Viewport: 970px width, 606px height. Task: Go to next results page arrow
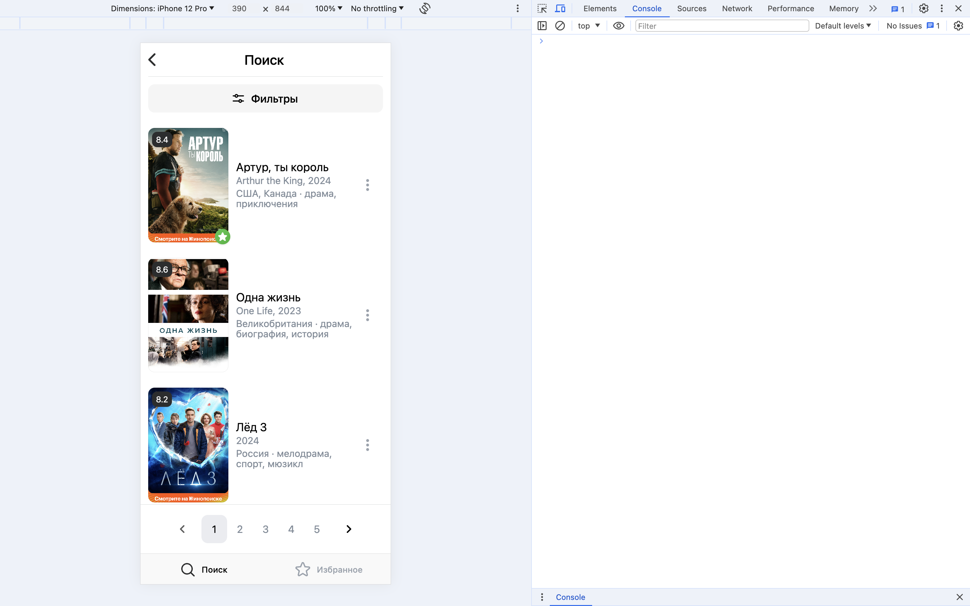click(x=349, y=529)
